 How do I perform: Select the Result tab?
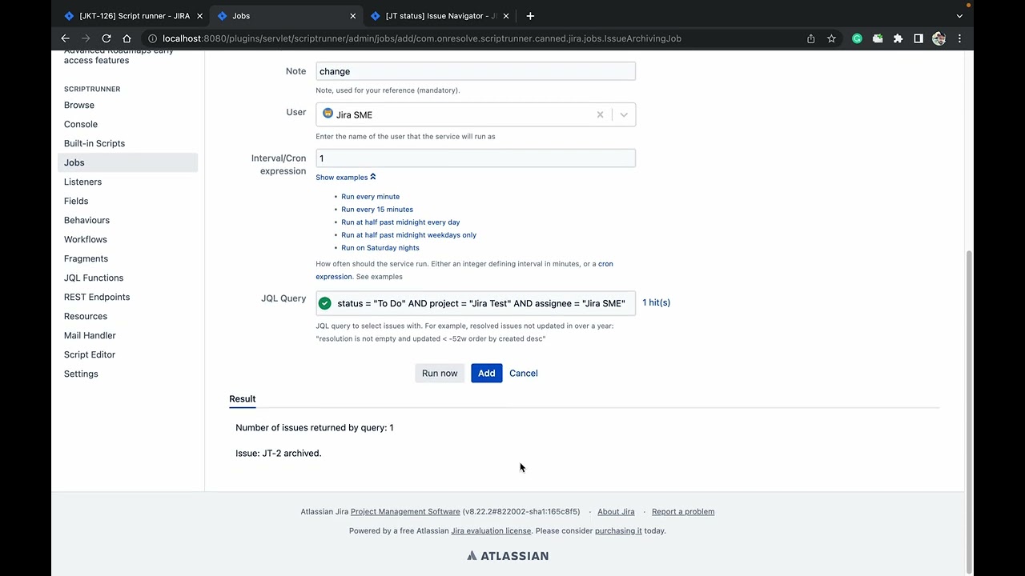point(243,399)
